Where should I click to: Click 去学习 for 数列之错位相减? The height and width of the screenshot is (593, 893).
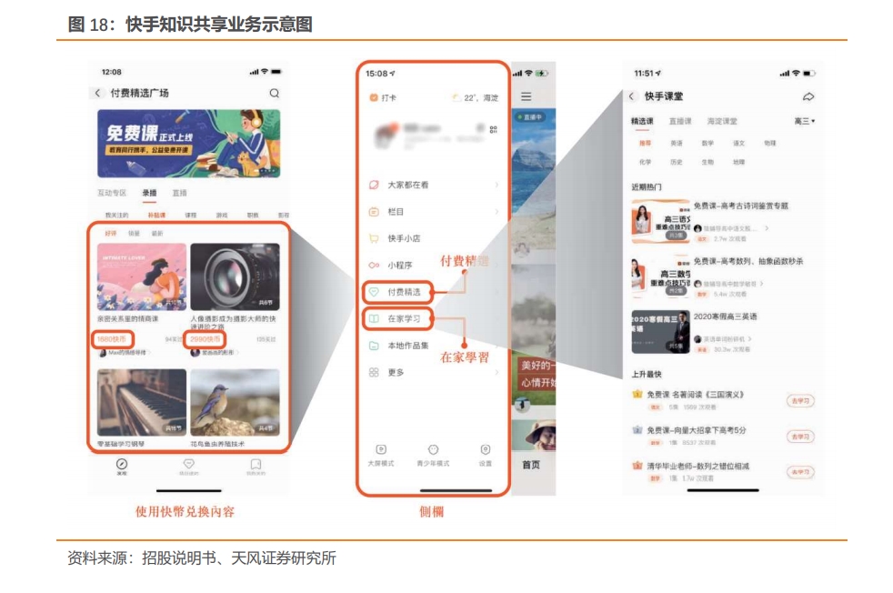(800, 472)
